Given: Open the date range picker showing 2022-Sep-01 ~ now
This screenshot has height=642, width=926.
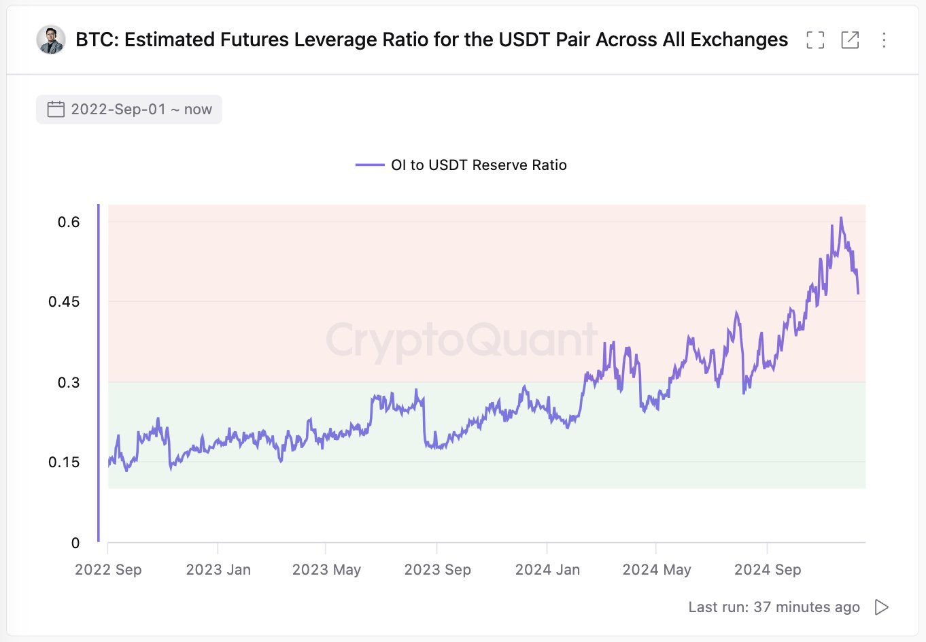Looking at the screenshot, I should (x=128, y=109).
